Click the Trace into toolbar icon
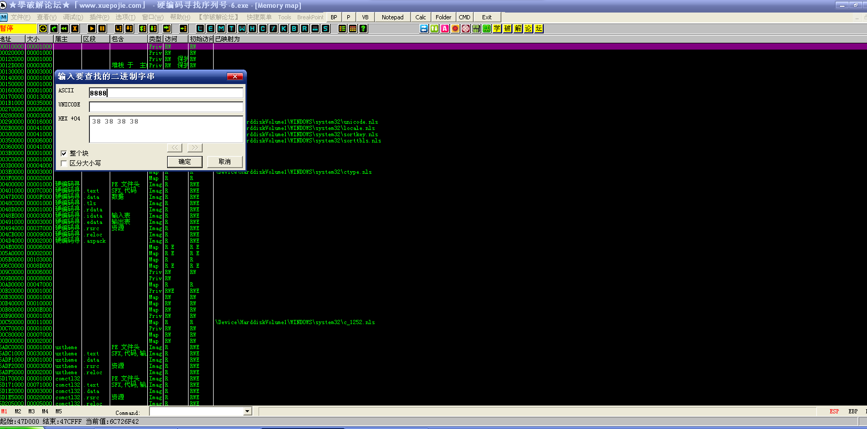 [143, 29]
